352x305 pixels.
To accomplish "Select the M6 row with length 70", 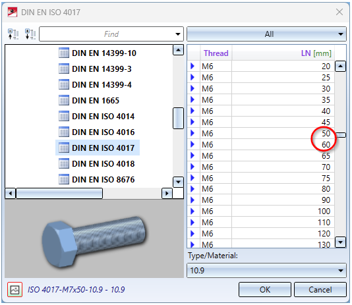I will [260, 167].
